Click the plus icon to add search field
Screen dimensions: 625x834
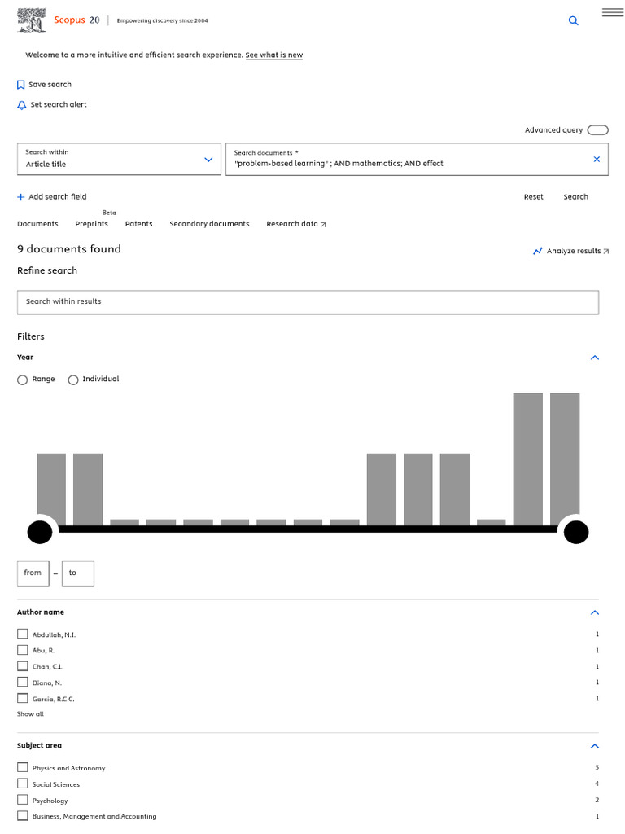pos(21,197)
